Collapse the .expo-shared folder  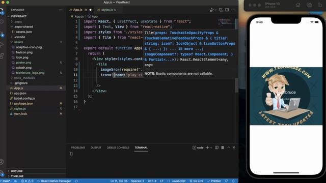coord(23,26)
